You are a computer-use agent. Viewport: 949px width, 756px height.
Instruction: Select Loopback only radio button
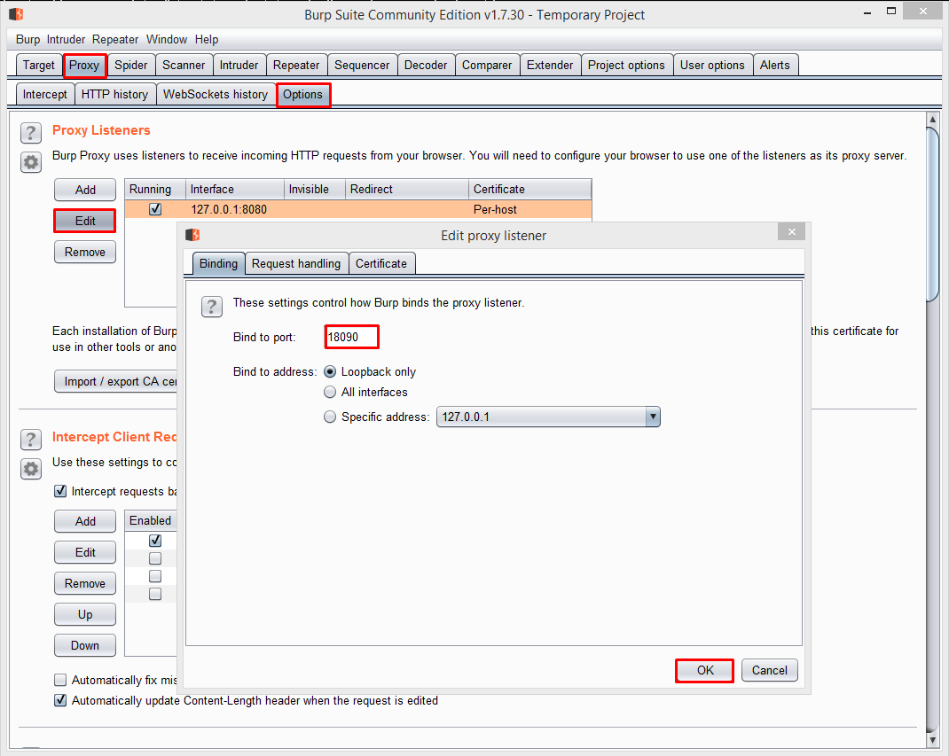click(x=330, y=371)
